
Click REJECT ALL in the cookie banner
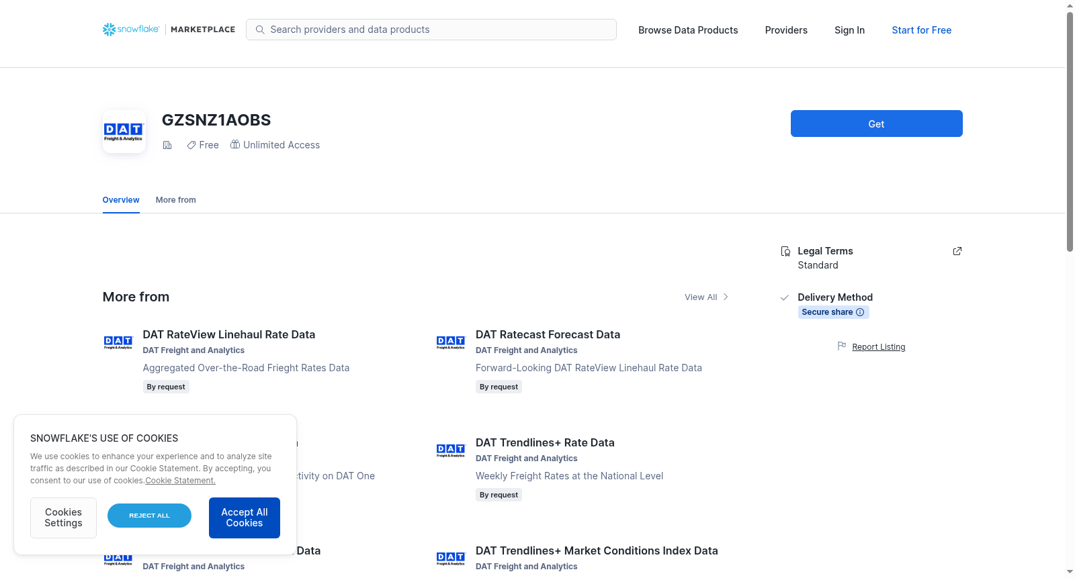click(149, 516)
